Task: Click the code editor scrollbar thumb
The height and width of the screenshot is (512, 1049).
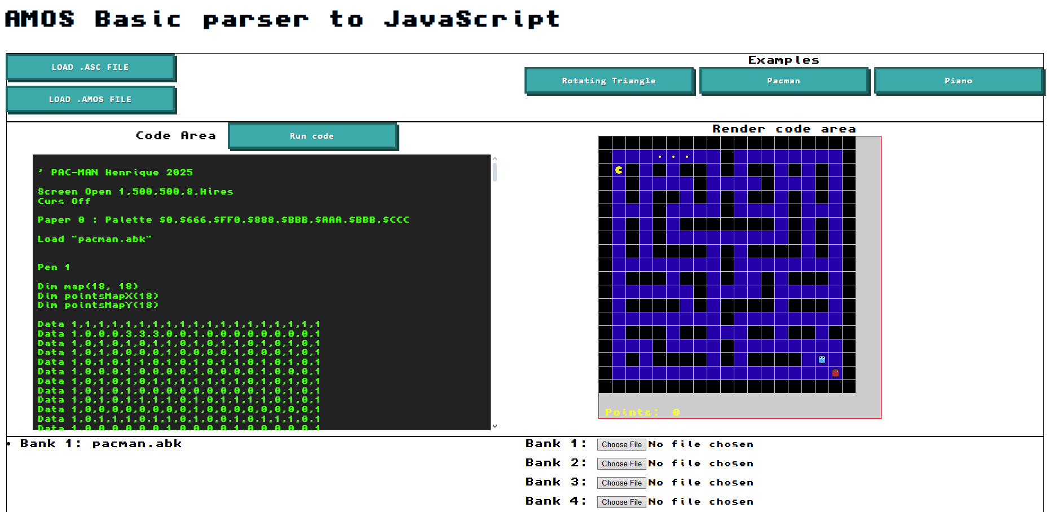Action: click(x=495, y=172)
